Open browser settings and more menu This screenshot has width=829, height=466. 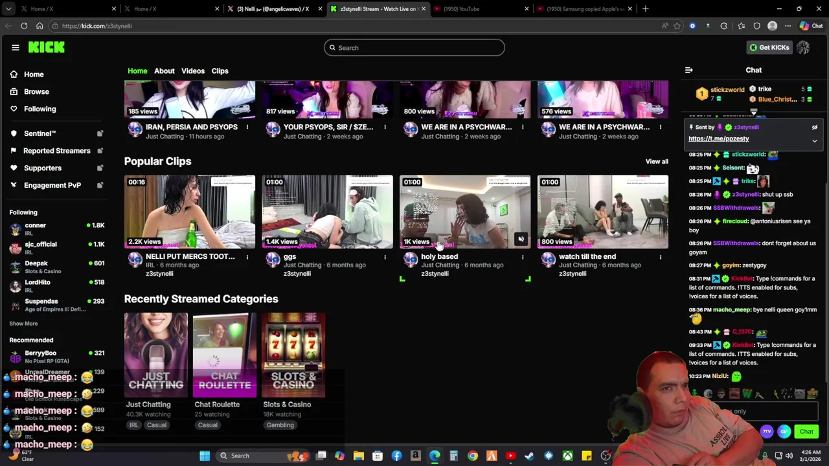[788, 26]
